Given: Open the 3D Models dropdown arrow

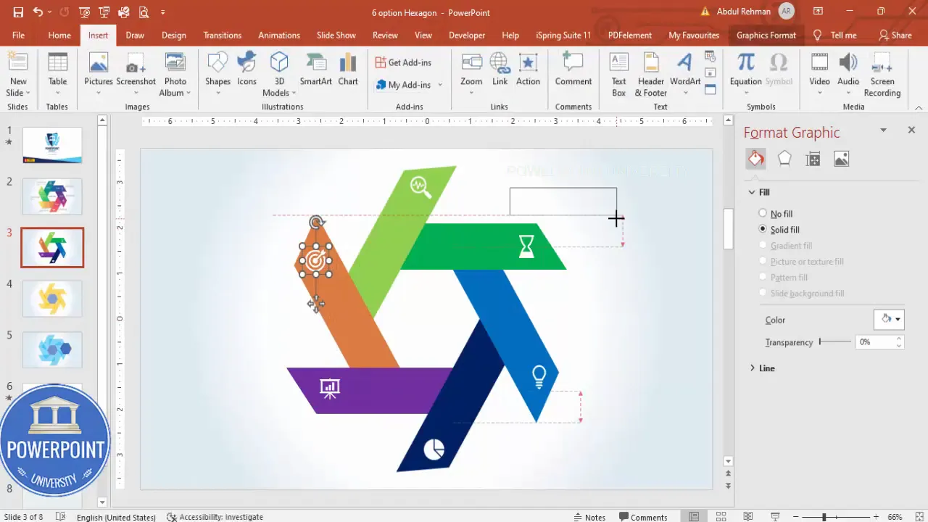Looking at the screenshot, I should tap(294, 93).
